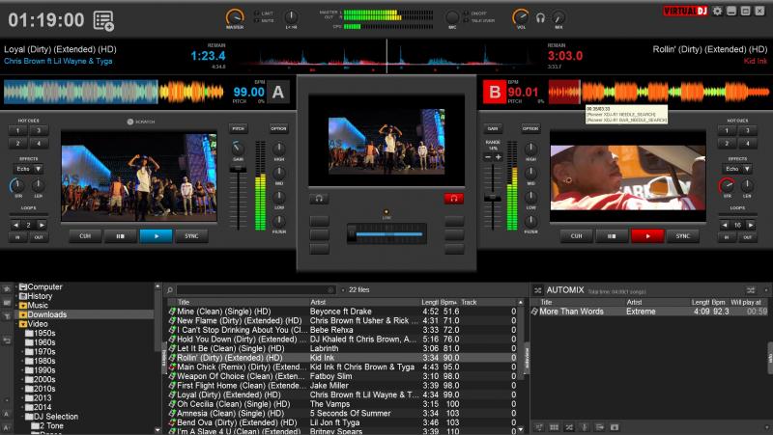The width and height of the screenshot is (773, 435).
Task: Click deck A PITCH button
Action: pos(238,128)
